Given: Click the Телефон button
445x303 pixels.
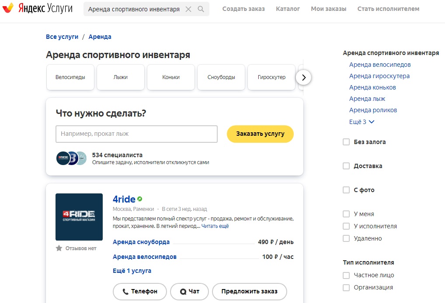Looking at the screenshot, I should [x=139, y=291].
